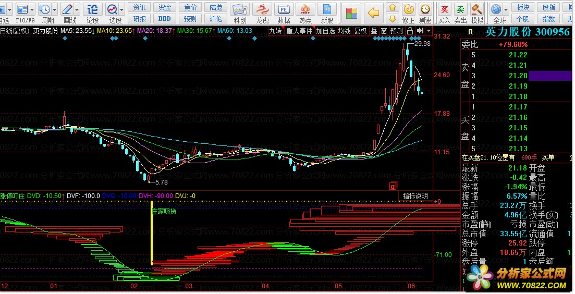Click the 买入 buy icon
The image size is (575, 294).
(445, 9)
